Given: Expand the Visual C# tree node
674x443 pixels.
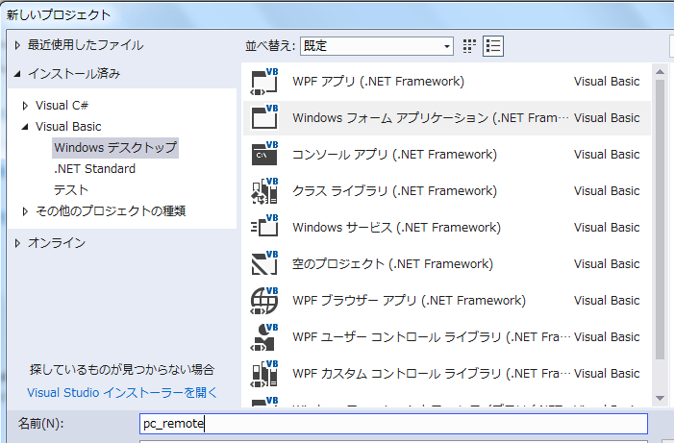Looking at the screenshot, I should click(25, 106).
